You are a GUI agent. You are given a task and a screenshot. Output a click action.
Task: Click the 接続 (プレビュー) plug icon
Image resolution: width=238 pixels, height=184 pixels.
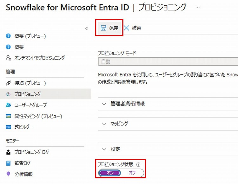tap(9, 83)
